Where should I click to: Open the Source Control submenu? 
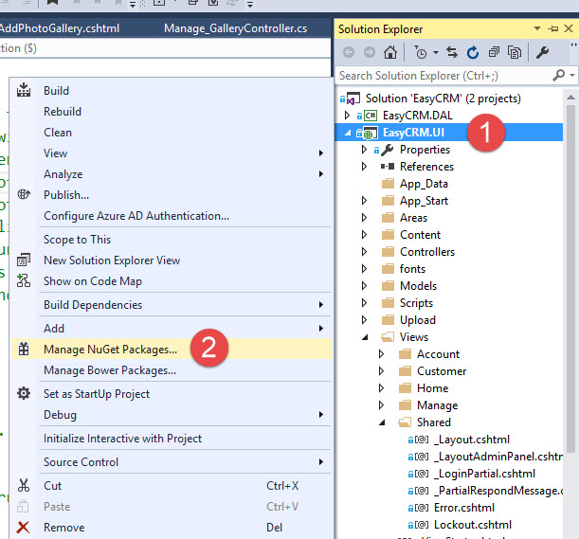coord(172,462)
